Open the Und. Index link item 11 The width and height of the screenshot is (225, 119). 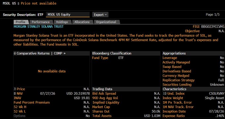[174, 94]
